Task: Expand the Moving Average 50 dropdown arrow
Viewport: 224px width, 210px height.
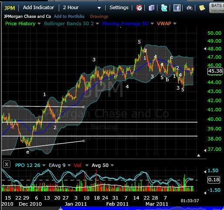Action: 152,23
